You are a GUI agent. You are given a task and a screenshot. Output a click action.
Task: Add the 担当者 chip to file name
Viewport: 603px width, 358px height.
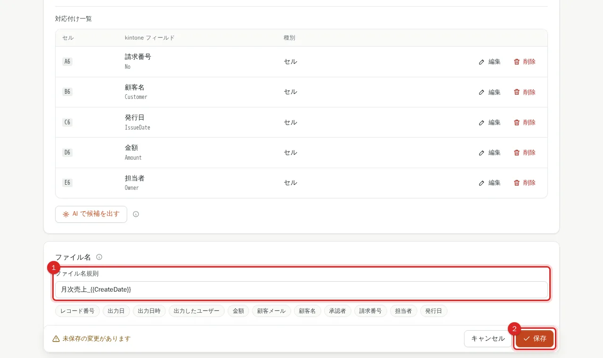coord(404,311)
